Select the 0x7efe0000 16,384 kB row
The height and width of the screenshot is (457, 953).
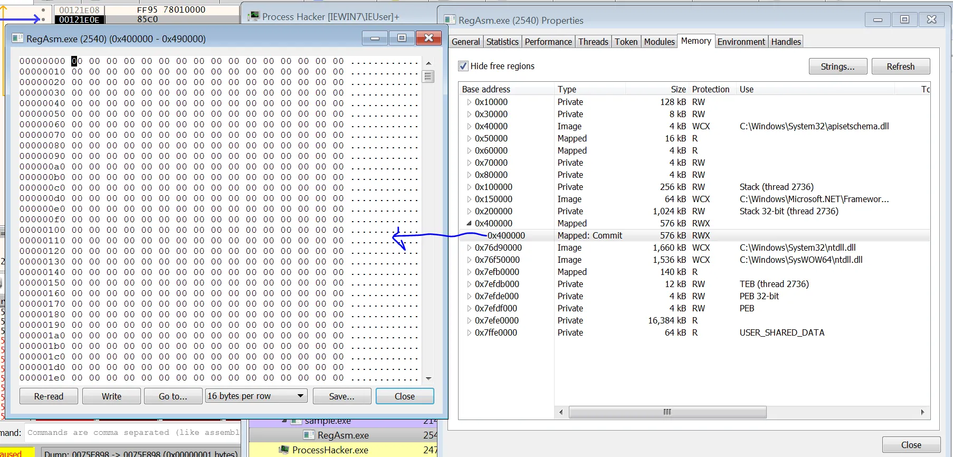pos(694,320)
